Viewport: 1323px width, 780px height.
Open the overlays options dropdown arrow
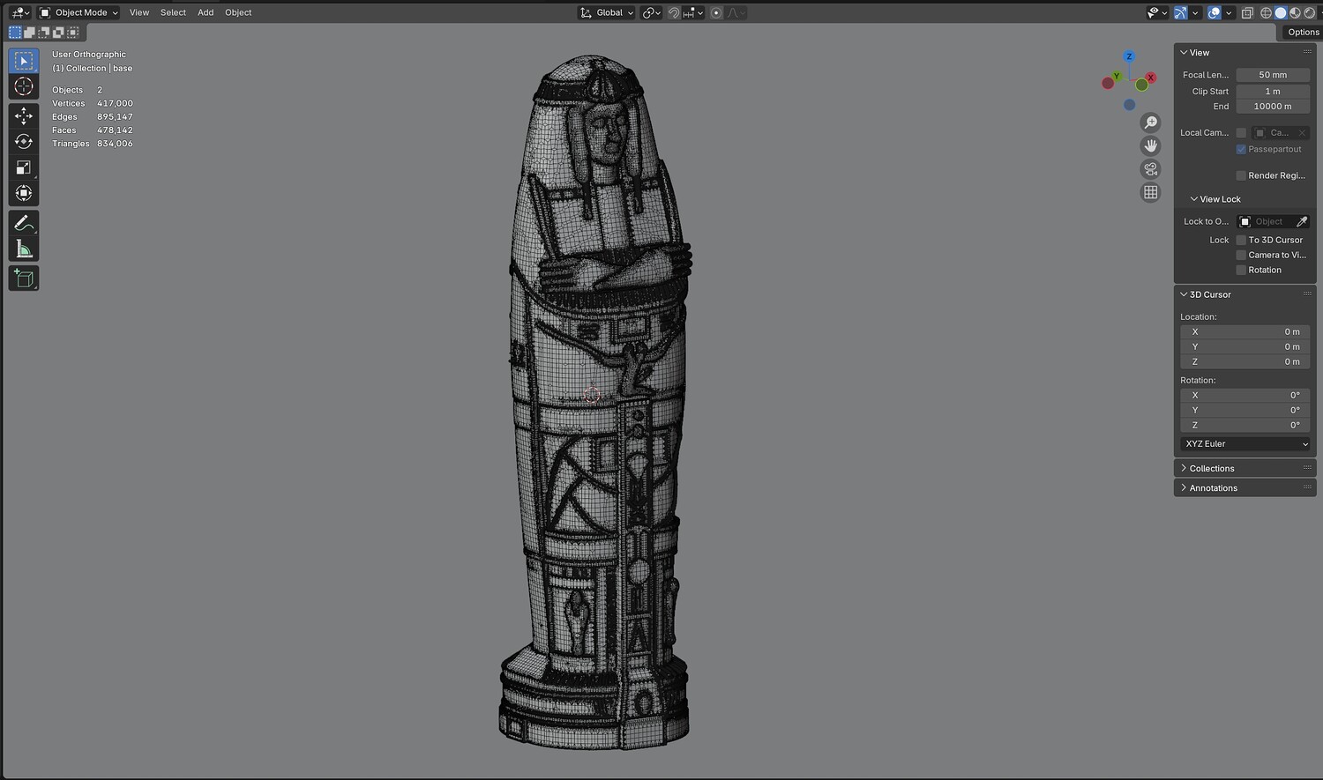click(1229, 12)
